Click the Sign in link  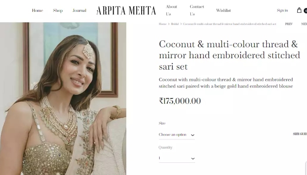point(282,10)
